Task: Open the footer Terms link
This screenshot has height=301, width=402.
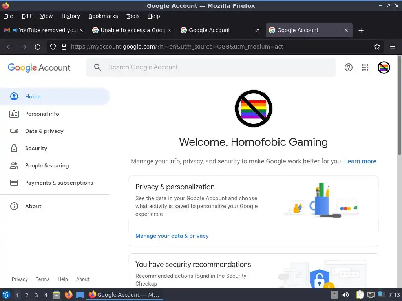Action: 42,279
